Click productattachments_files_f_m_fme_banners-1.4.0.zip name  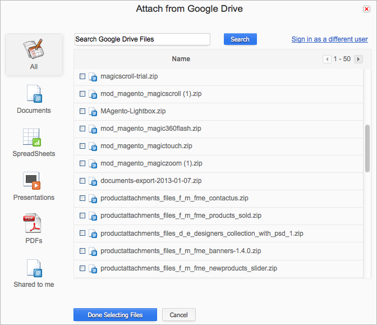[181, 251]
